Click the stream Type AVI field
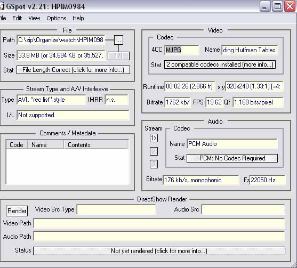 coord(51,100)
